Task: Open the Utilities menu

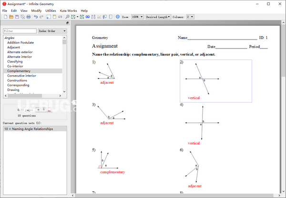Action: tap(51, 11)
